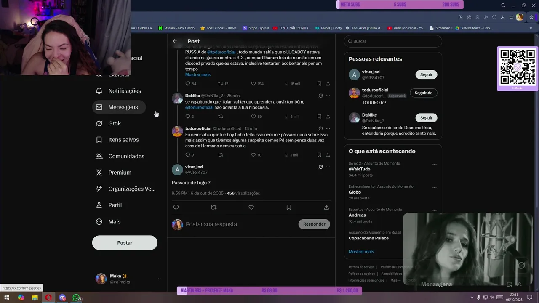Open the browser heart bookmarks icon
539x303 pixels.
click(494, 17)
